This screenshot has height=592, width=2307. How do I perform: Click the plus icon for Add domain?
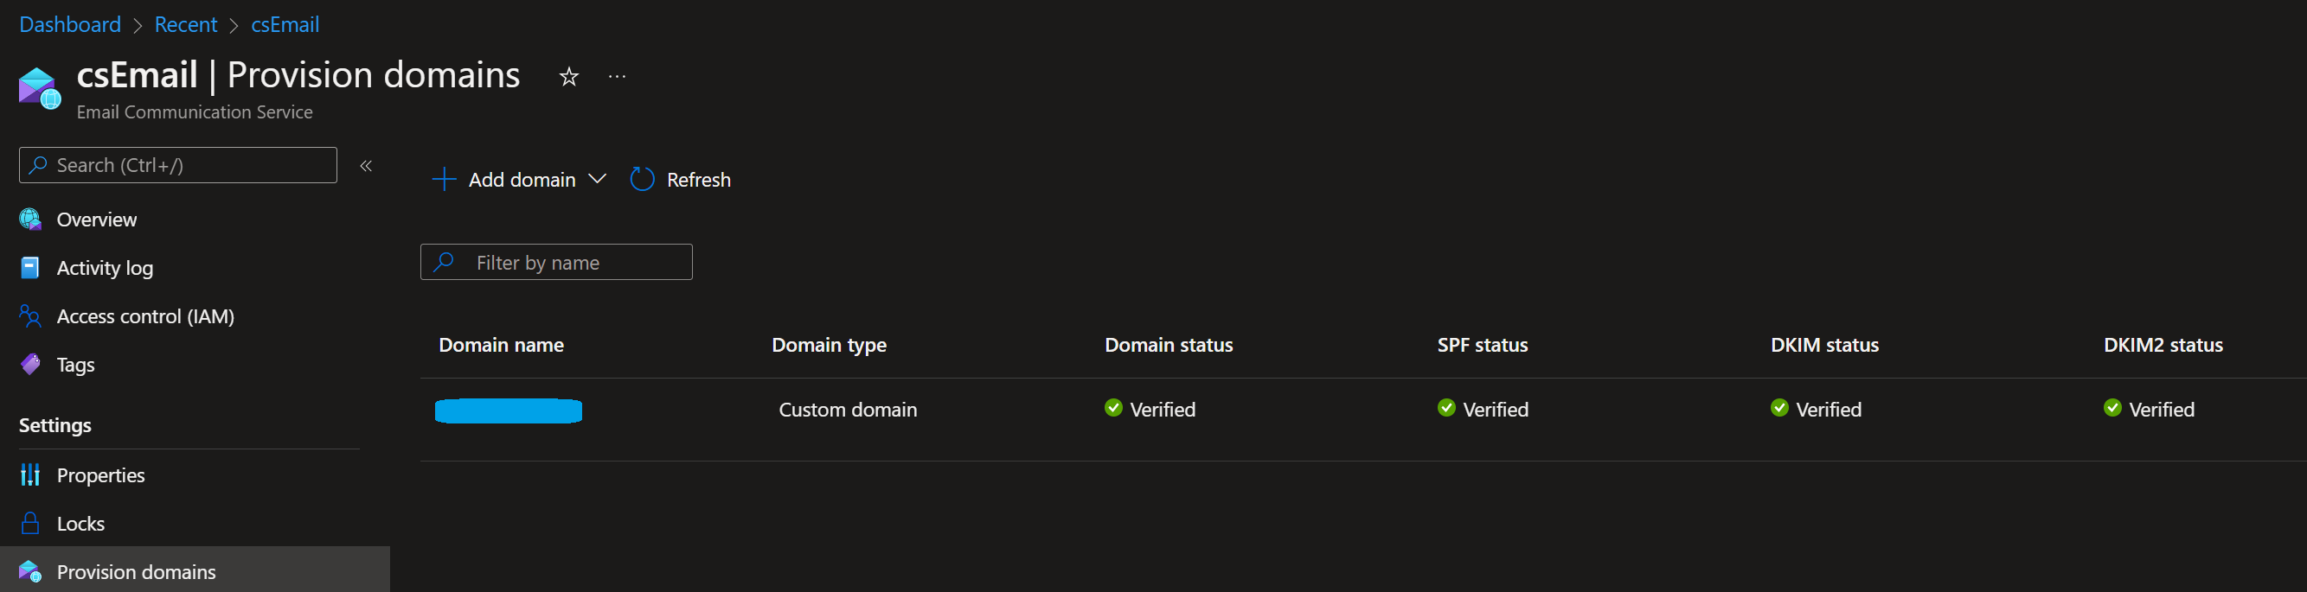[445, 180]
